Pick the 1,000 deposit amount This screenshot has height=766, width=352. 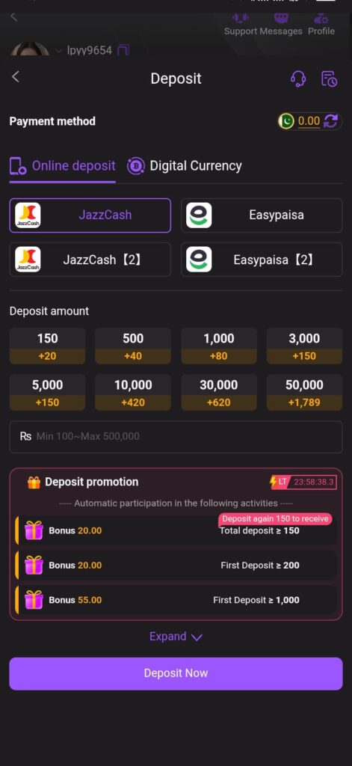pos(219,346)
